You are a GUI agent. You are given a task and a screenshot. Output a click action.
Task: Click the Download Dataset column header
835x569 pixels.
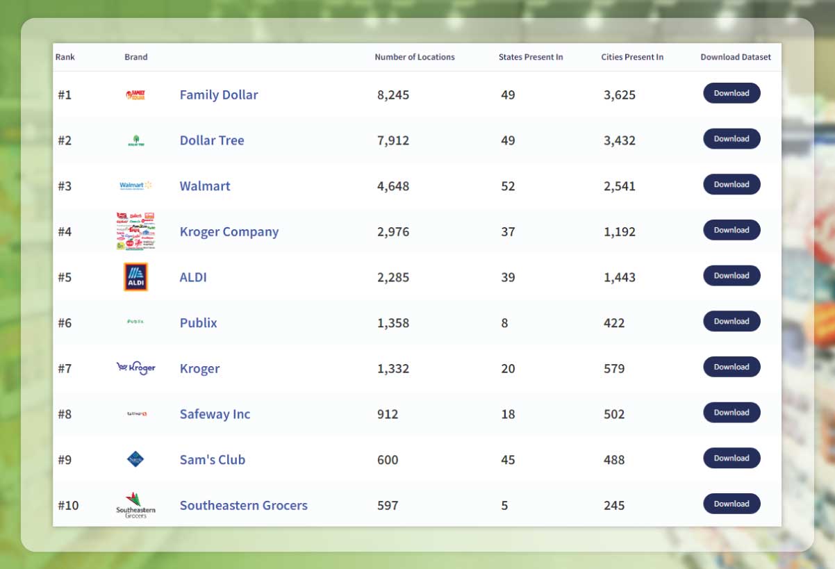(736, 57)
